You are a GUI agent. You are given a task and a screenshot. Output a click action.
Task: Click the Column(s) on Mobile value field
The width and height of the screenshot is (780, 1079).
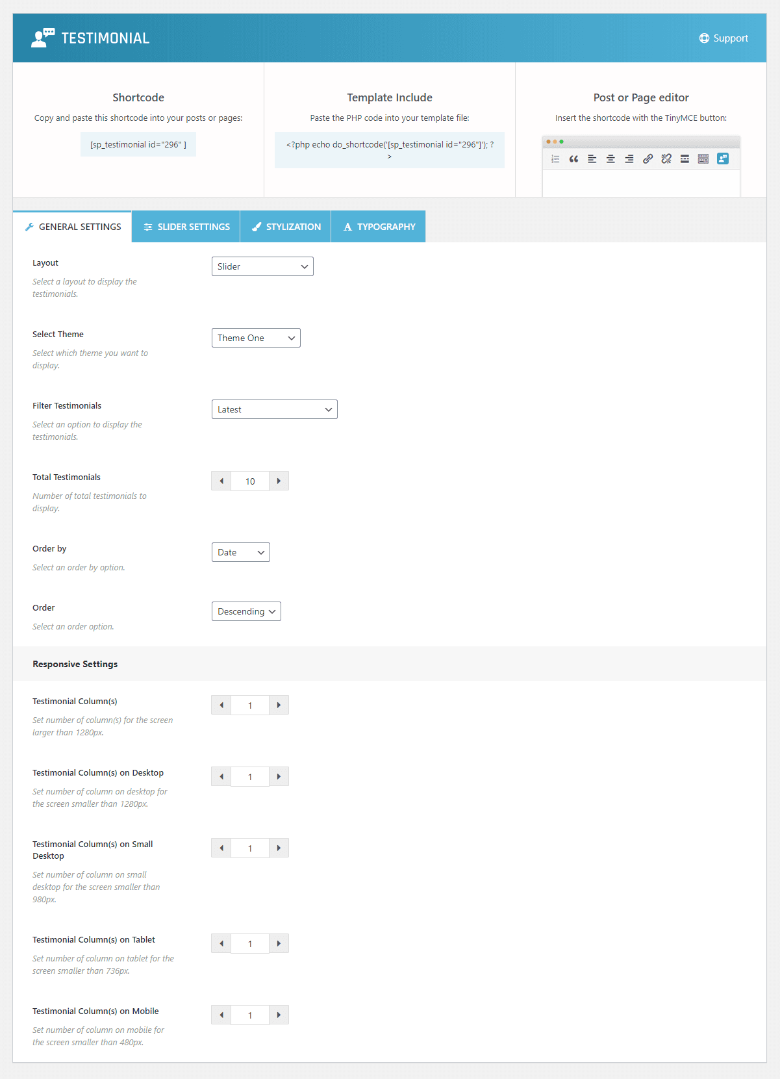(250, 1015)
